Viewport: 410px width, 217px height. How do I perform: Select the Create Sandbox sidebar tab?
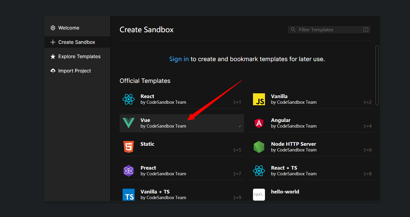pos(77,42)
